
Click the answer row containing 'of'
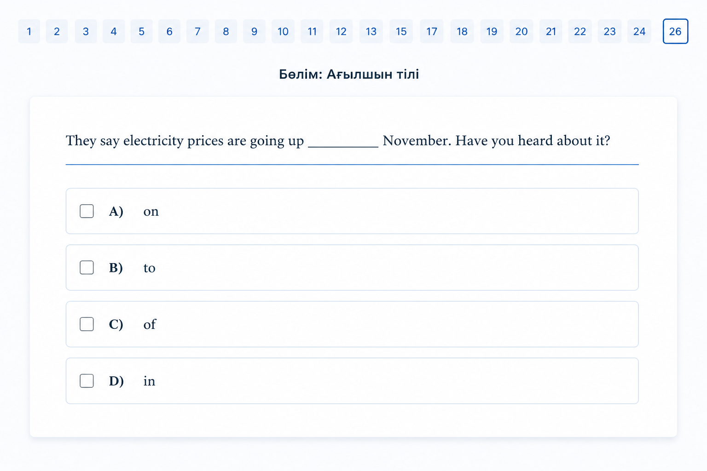(x=352, y=324)
